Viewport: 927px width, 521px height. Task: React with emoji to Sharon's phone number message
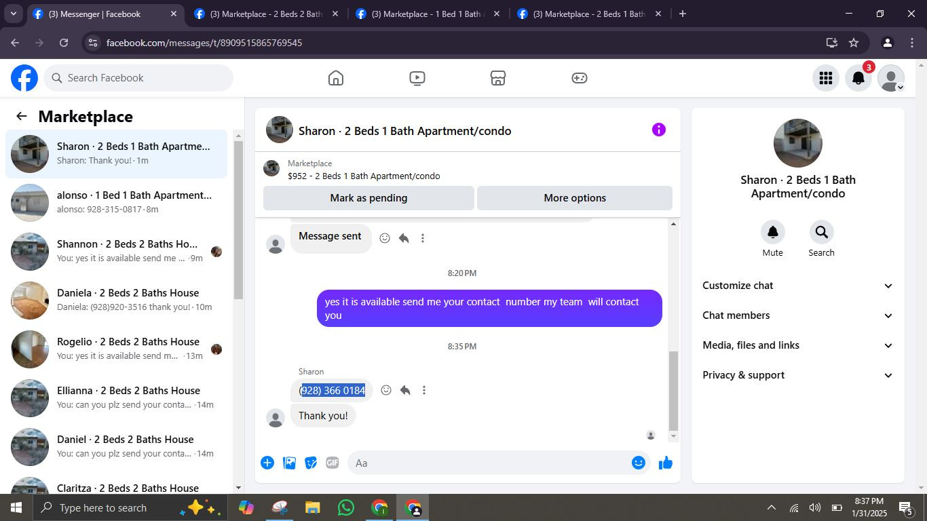point(386,390)
